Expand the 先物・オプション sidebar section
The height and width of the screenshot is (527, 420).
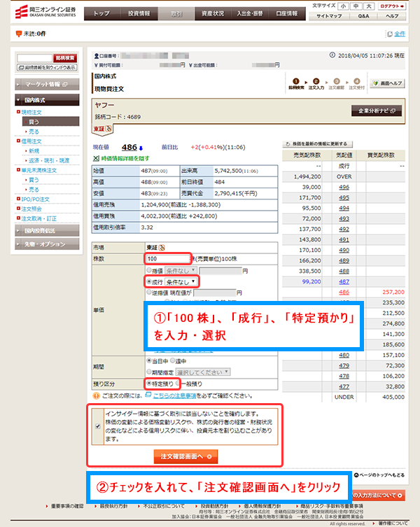click(48, 244)
